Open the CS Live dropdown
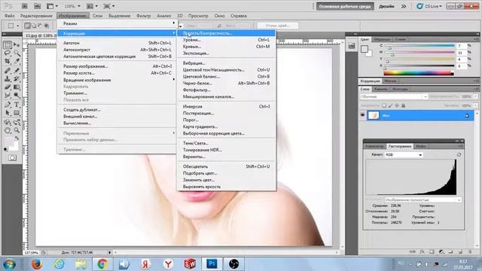Image resolution: width=482 pixels, height=271 pixels. [429, 6]
